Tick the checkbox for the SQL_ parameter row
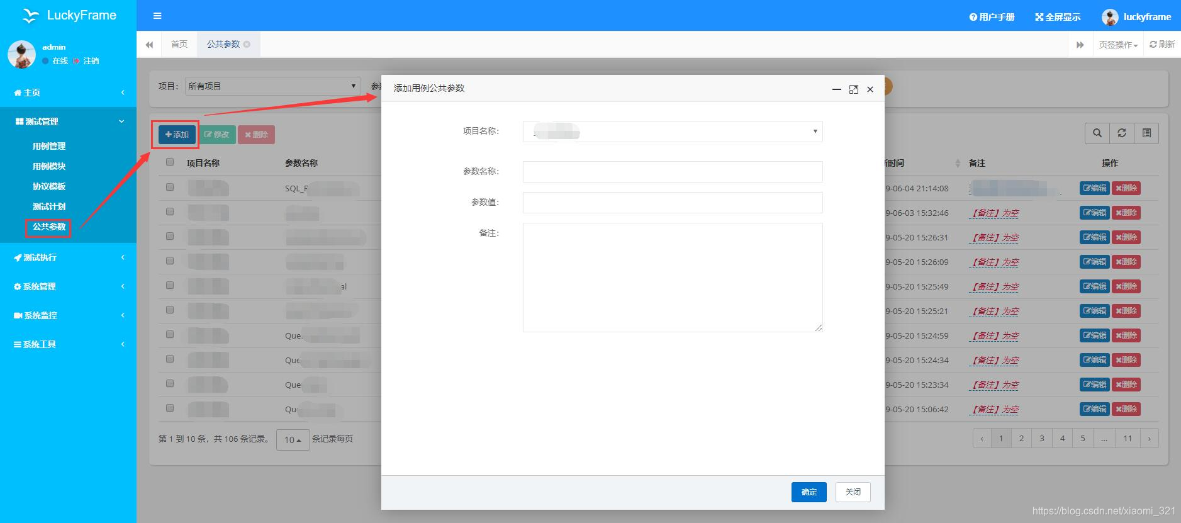 tap(170, 187)
